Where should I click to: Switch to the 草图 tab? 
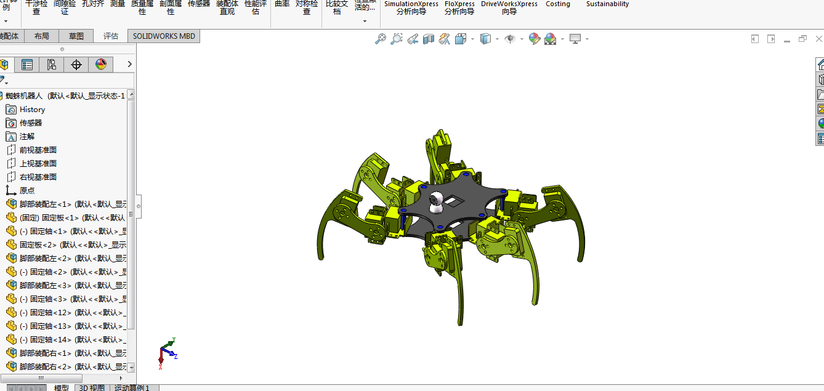tap(76, 36)
